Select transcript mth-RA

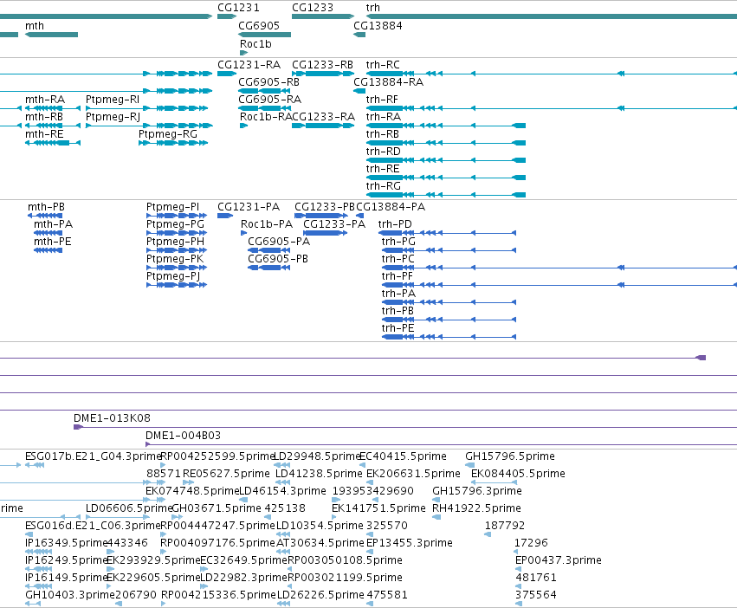pyautogui.click(x=53, y=108)
